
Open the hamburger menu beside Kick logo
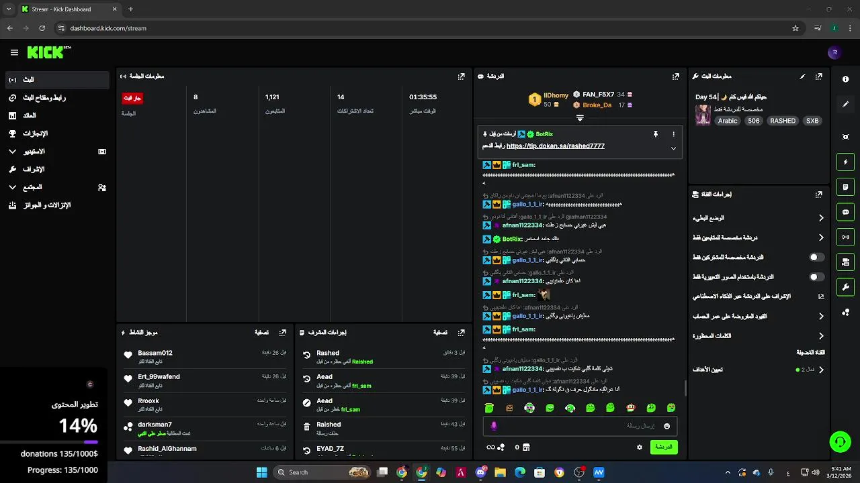coord(14,52)
